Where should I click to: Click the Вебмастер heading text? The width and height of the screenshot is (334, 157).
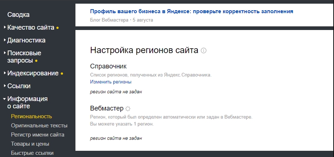107,108
